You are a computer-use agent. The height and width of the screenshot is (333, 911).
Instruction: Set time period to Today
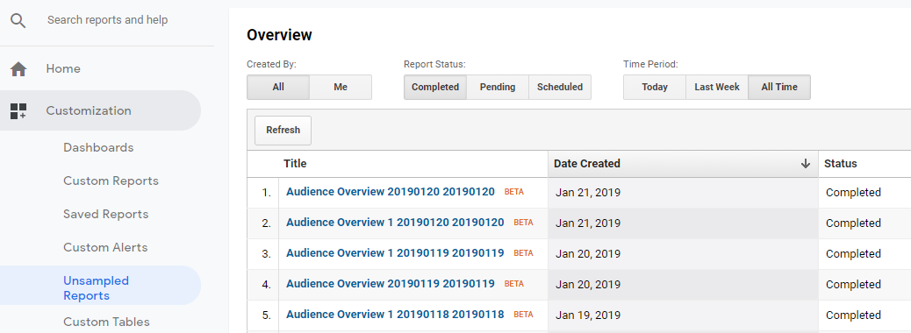655,87
